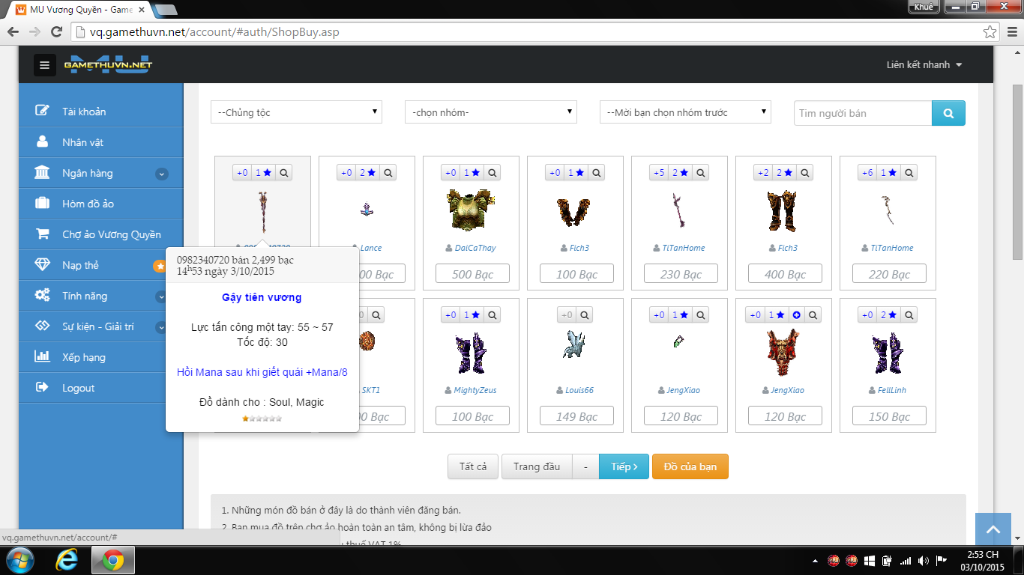Image resolution: width=1024 pixels, height=575 pixels.
Task: Click the MightyZeus purple gloves thumbnail
Action: click(471, 352)
